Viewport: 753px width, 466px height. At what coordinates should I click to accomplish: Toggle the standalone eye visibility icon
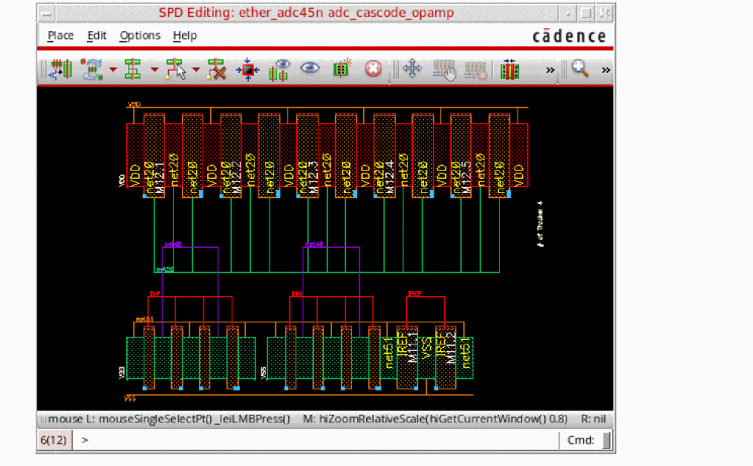point(310,69)
